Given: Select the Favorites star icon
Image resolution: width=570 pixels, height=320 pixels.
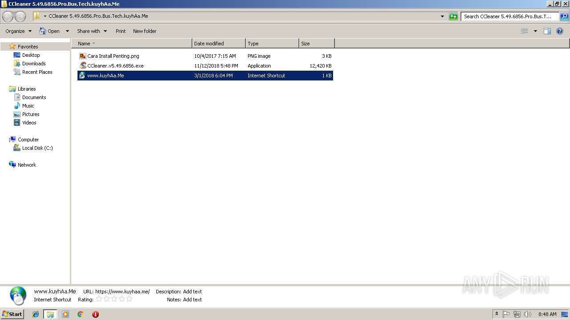Looking at the screenshot, I should pos(12,46).
